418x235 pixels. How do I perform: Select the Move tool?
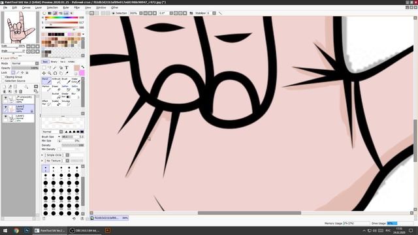tap(44, 73)
